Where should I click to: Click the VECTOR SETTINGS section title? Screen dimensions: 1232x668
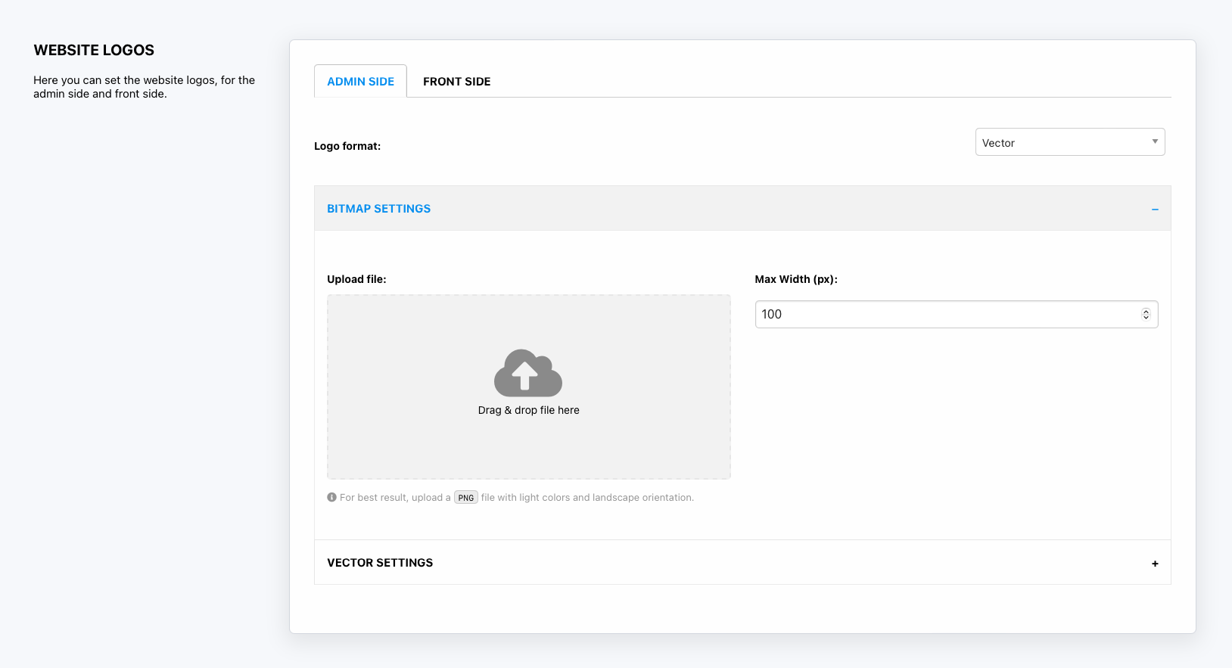click(380, 563)
